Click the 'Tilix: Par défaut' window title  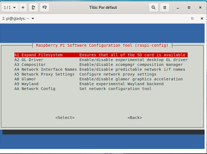pos(103,7)
